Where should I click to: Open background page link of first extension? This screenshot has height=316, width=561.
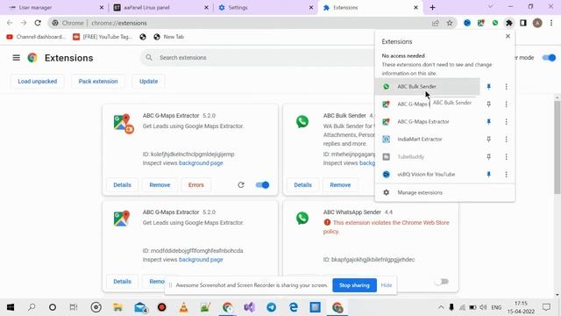click(201, 163)
